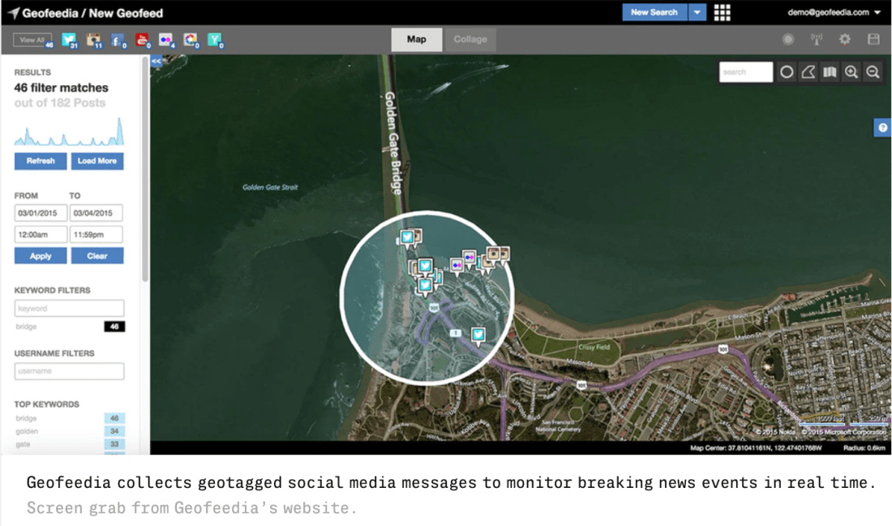Select 'gate' in top keywords list
The height and width of the screenshot is (526, 892).
pyautogui.click(x=70, y=444)
